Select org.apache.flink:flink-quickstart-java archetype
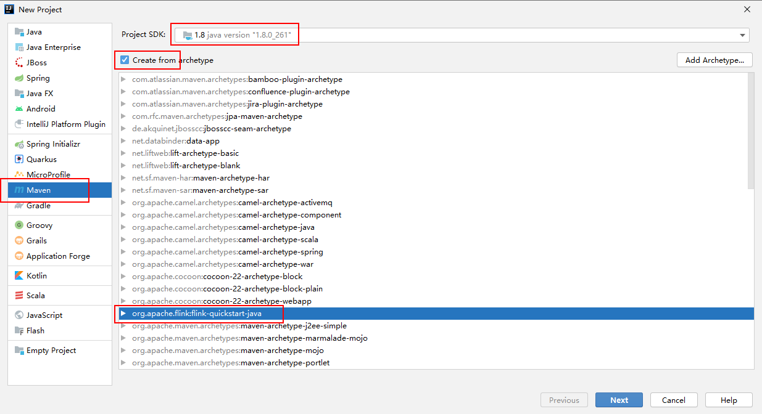762x414 pixels. click(437, 314)
